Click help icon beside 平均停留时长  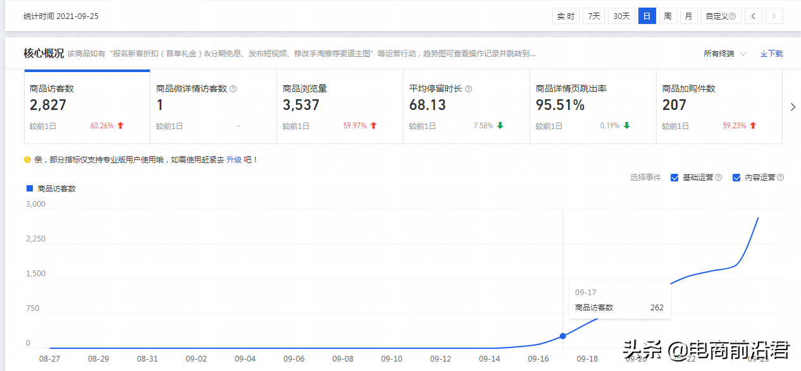[x=469, y=89]
